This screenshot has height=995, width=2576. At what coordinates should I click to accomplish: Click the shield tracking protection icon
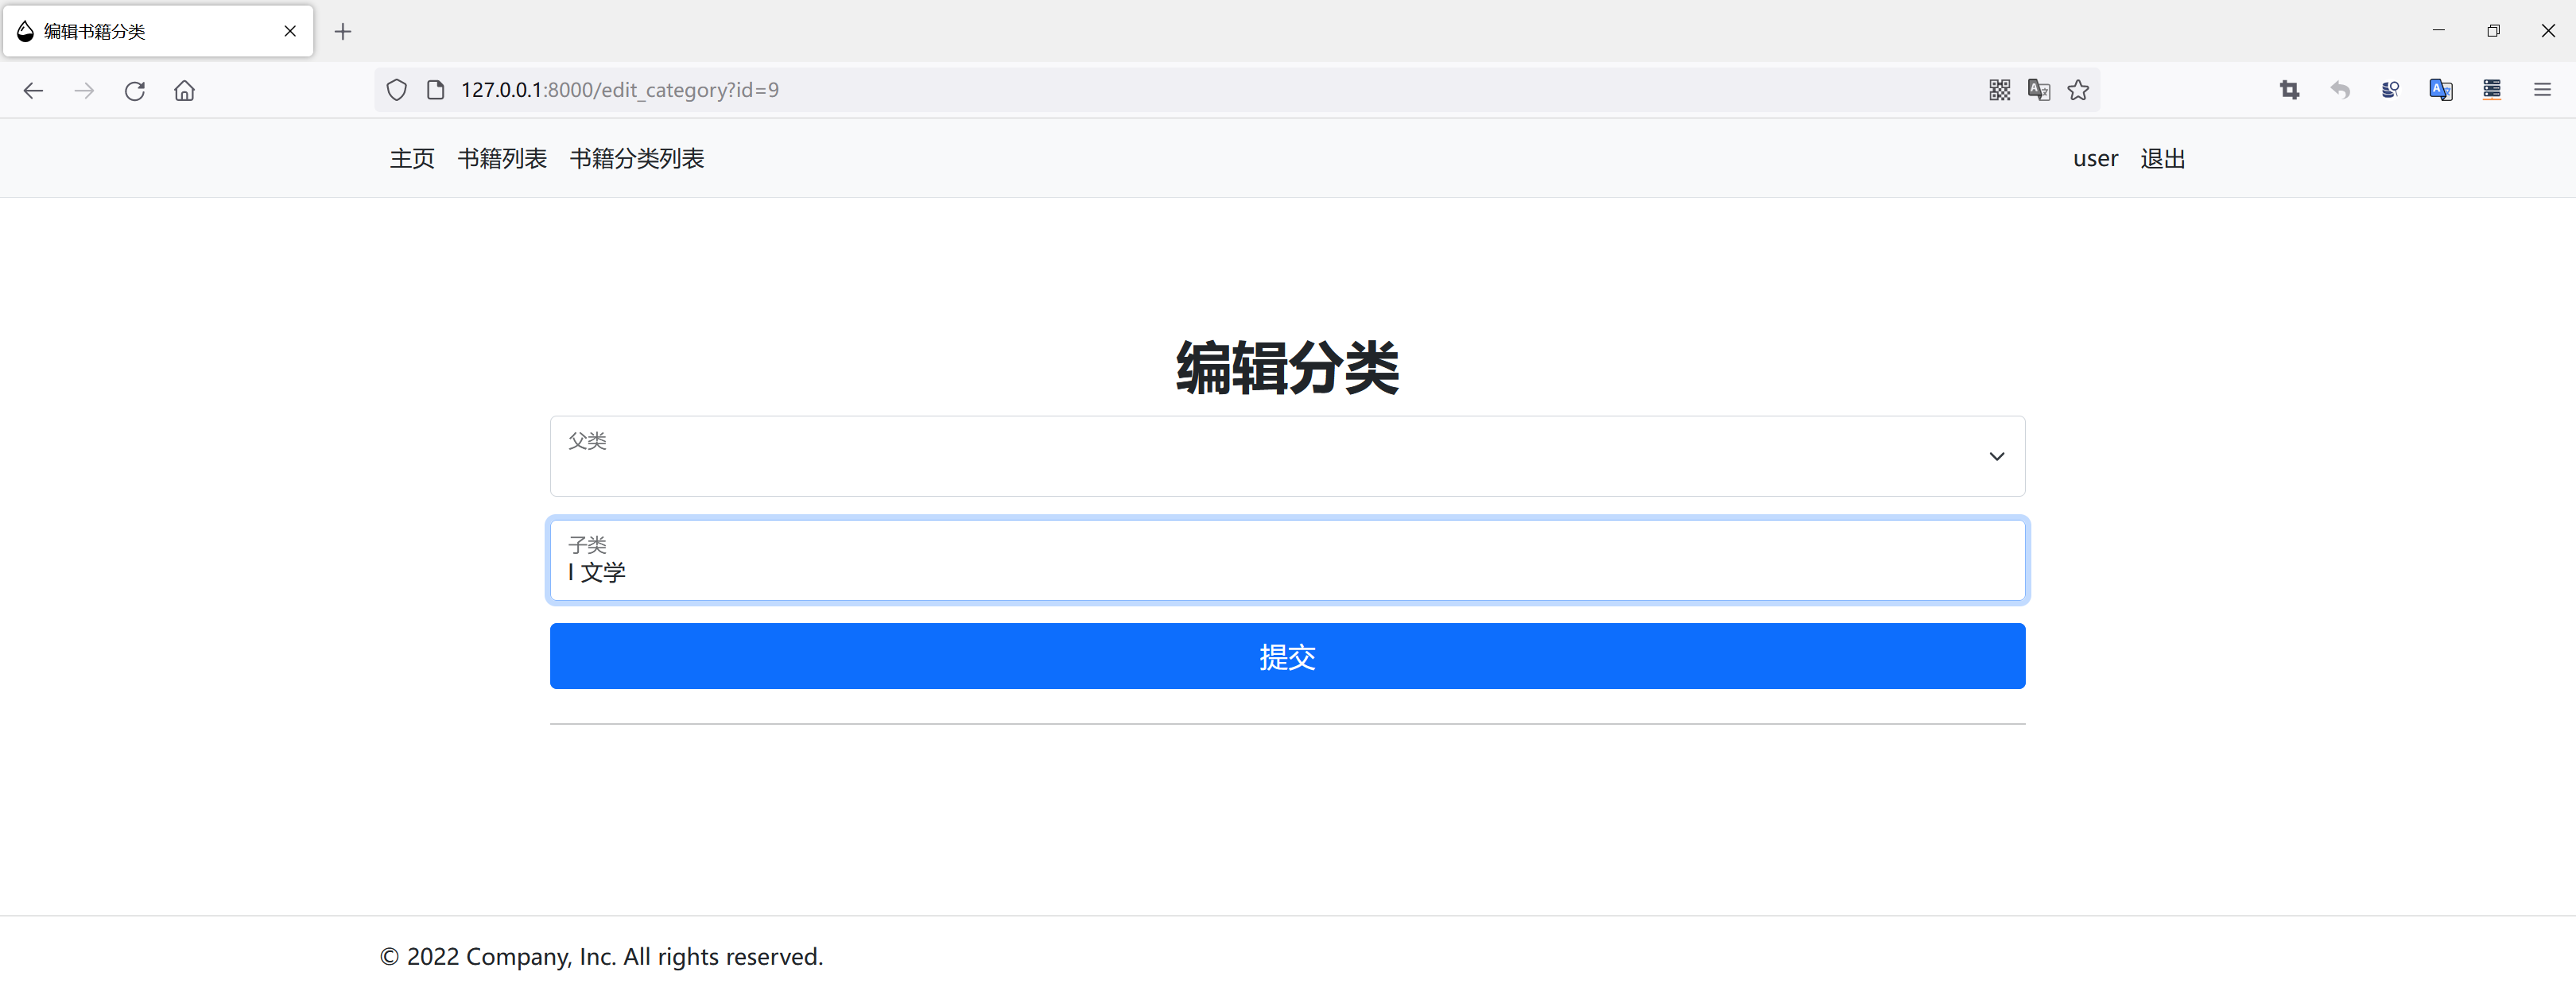pos(397,90)
